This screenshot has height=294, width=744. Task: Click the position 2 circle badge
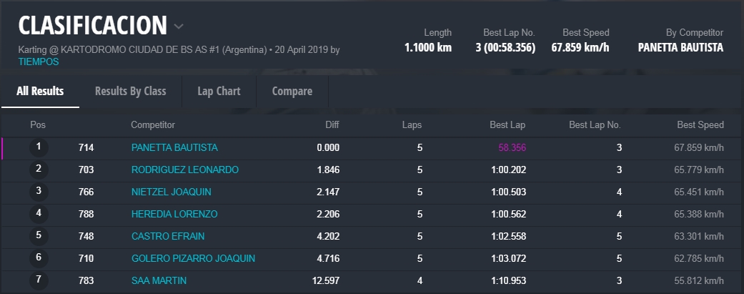click(39, 170)
